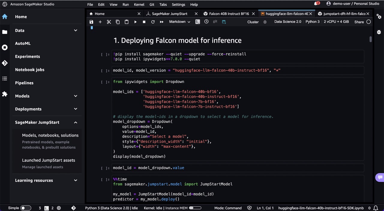Switch to the Falcon 40B Instruct BF16 tab
Image resolution: width=384 pixels, height=211 pixels.
point(229,14)
